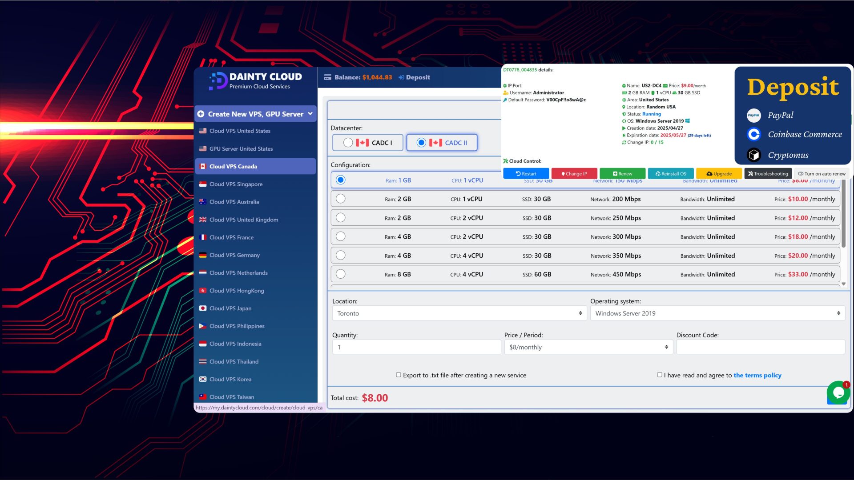Image resolution: width=854 pixels, height=480 pixels.
Task: Click the Discount Code input field
Action: [761, 347]
